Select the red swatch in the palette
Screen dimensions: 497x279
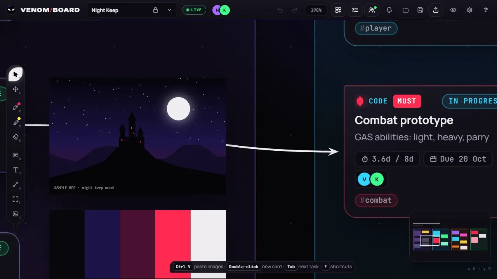point(173,244)
